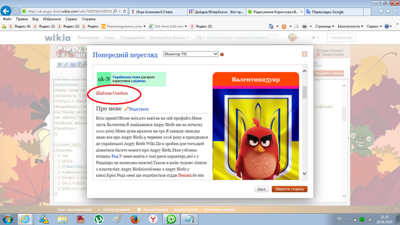Viewport: 400px width, 225px height.
Task: Click the Редагувати section link
Action: (139, 109)
